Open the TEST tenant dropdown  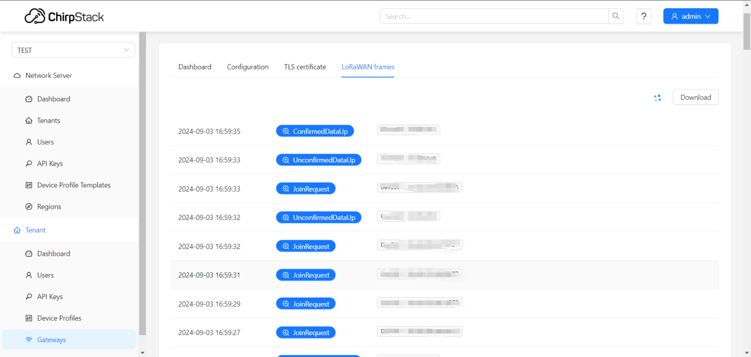73,50
